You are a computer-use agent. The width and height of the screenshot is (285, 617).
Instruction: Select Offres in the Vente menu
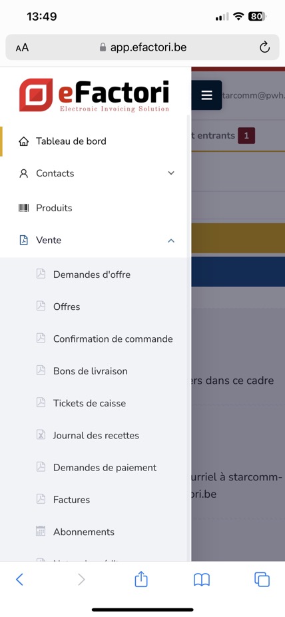(67, 307)
